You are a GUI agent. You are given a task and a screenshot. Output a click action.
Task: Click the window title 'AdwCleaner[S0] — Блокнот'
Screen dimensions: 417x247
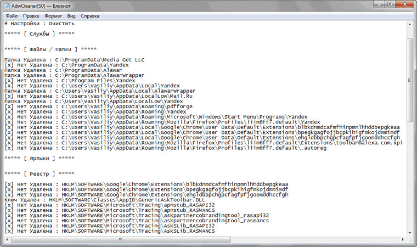click(x=41, y=6)
